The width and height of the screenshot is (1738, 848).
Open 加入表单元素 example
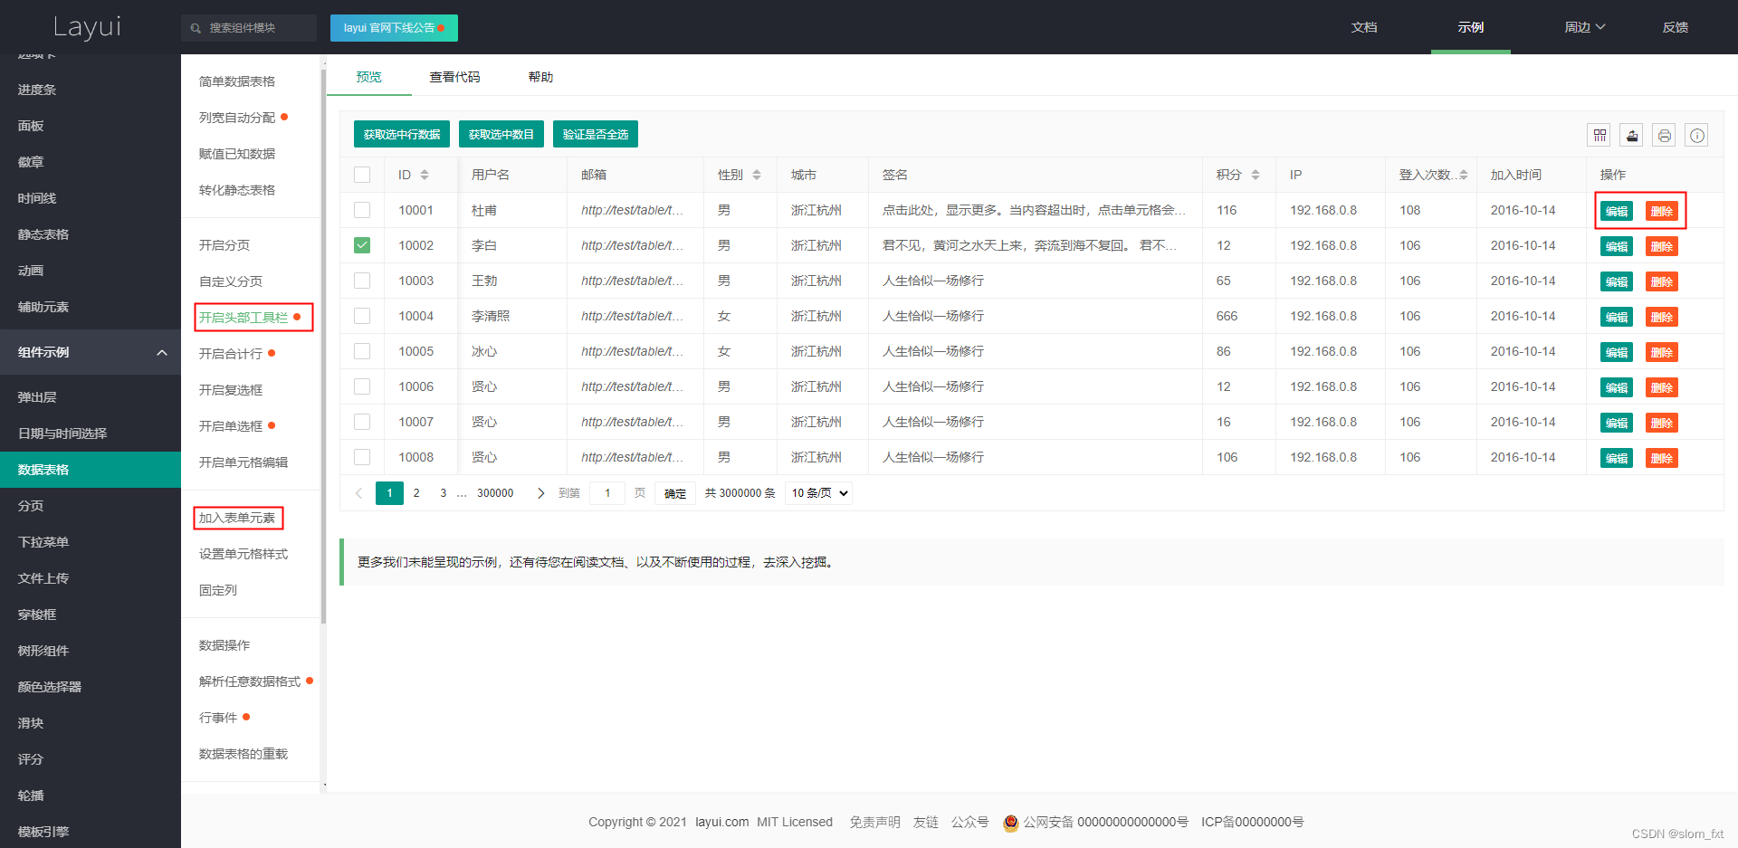pyautogui.click(x=237, y=518)
